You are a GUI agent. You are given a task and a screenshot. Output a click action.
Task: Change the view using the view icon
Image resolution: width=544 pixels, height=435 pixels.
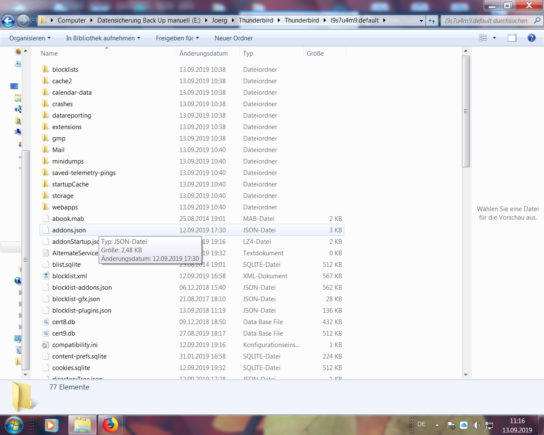click(483, 38)
